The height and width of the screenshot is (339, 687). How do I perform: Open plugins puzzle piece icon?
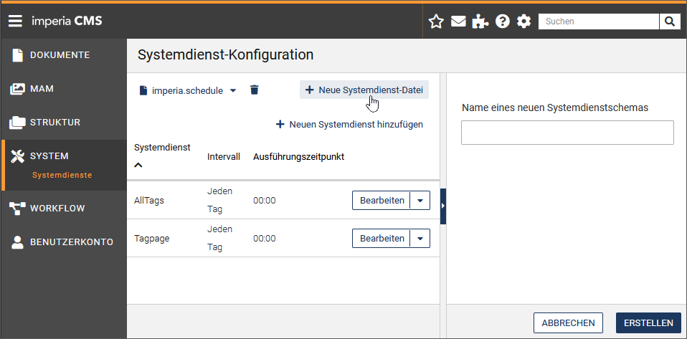pyautogui.click(x=480, y=22)
